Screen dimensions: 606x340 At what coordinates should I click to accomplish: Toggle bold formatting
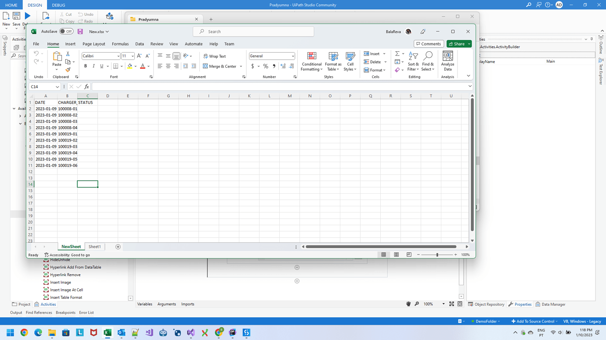[x=86, y=66]
